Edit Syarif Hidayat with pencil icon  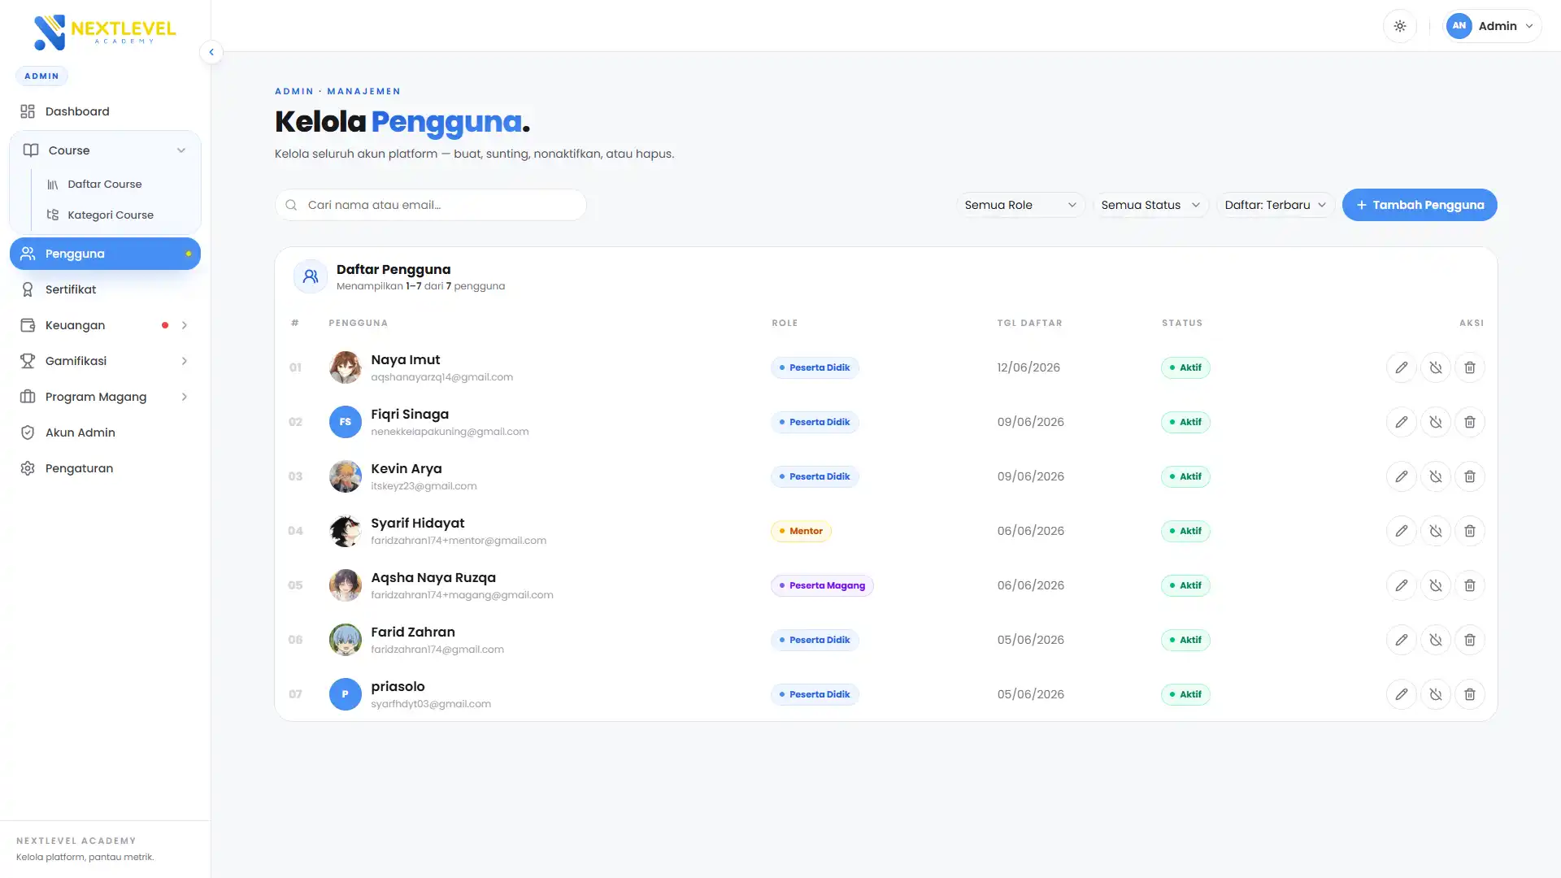[x=1401, y=531]
